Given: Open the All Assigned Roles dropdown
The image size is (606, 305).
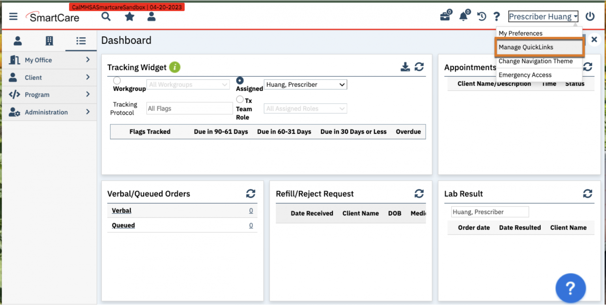Looking at the screenshot, I should 305,109.
